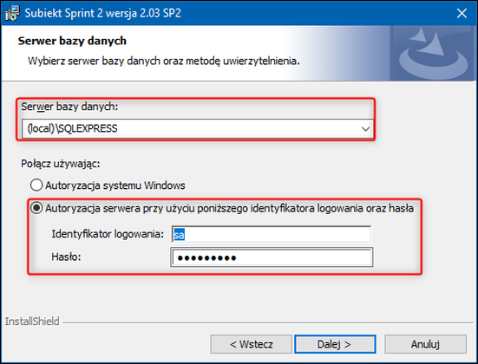Screen dimensions: 478x364
Task: Click the 'Identyfikator logowania:' label
Action: [108, 234]
